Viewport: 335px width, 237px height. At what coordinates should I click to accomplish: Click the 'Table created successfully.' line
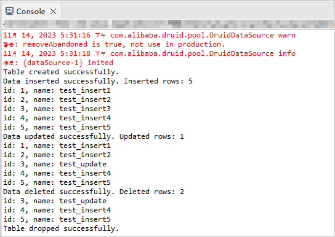(x=61, y=72)
